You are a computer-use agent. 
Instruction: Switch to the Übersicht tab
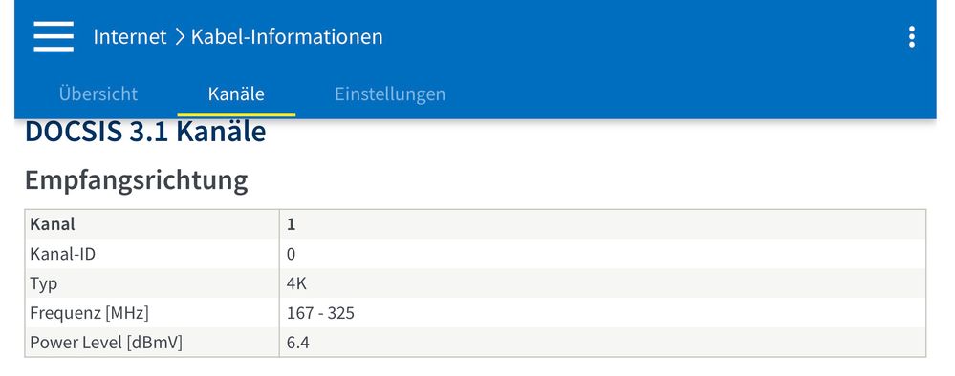point(98,94)
